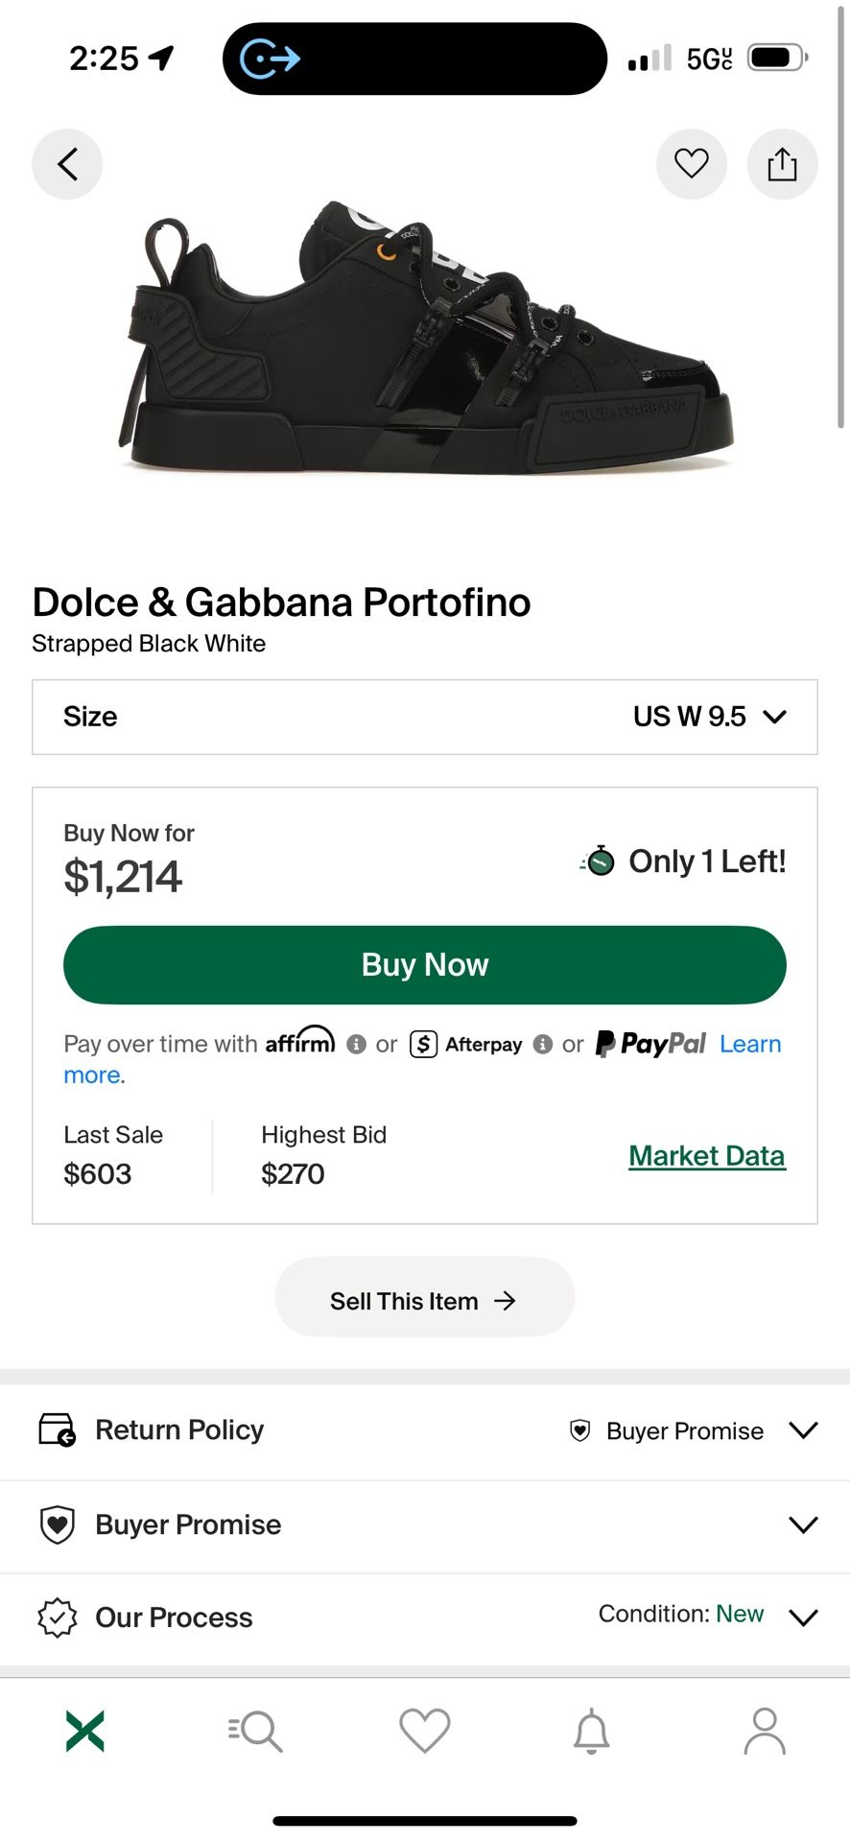Viewport: 850px width, 1842px height.
Task: Tap the share icon
Action: (x=782, y=164)
